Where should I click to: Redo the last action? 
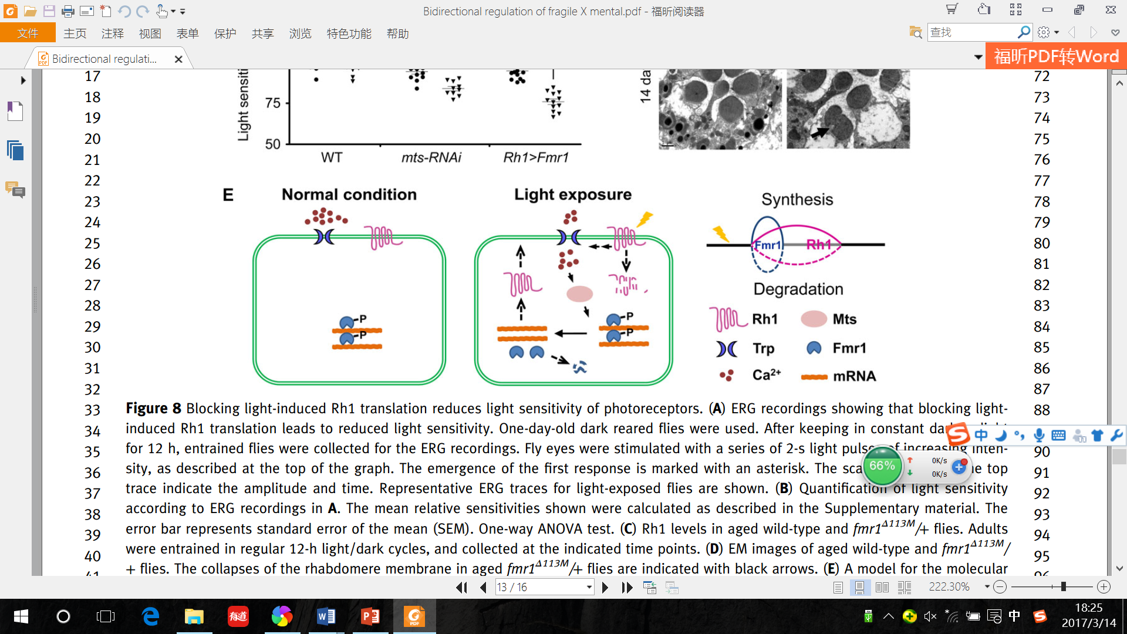point(143,11)
